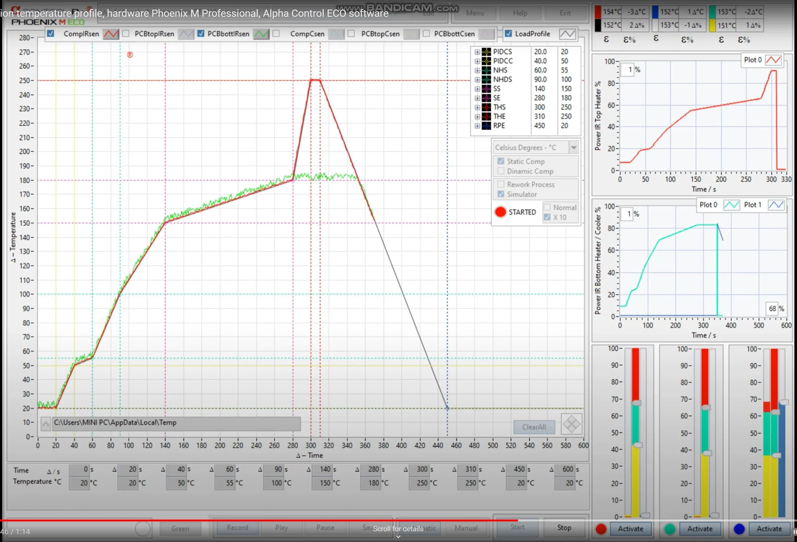Click the ClearAll button
Screen dimensions: 797x542
point(534,427)
